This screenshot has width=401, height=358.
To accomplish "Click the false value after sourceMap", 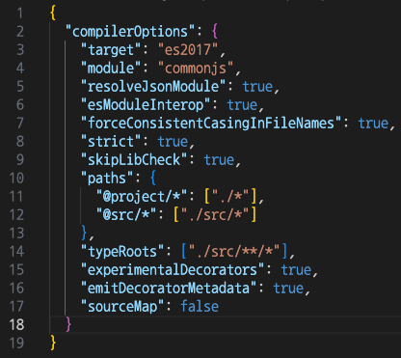I will click(200, 307).
